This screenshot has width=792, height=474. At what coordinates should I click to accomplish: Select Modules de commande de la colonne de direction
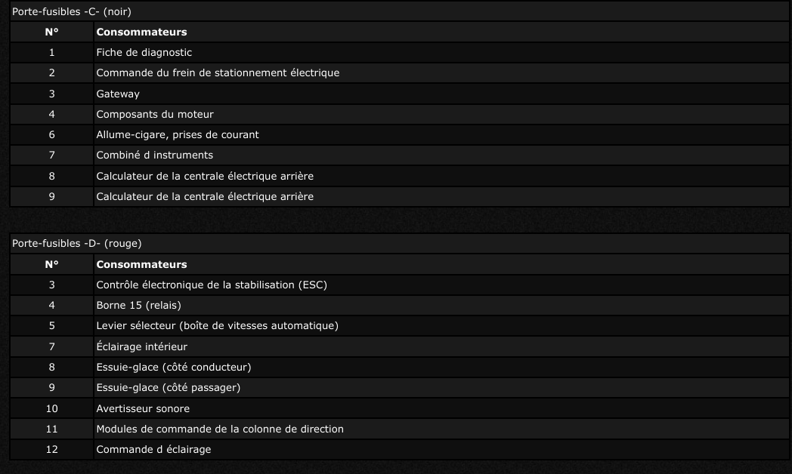click(220, 429)
